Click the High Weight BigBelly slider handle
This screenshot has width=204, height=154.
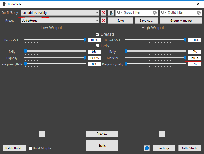click(185, 57)
